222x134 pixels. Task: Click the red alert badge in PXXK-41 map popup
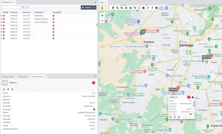point(189,97)
